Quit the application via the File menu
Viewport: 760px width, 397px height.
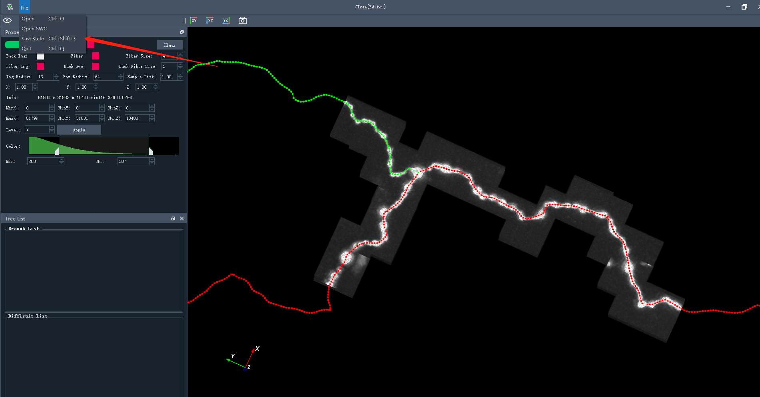click(26, 49)
